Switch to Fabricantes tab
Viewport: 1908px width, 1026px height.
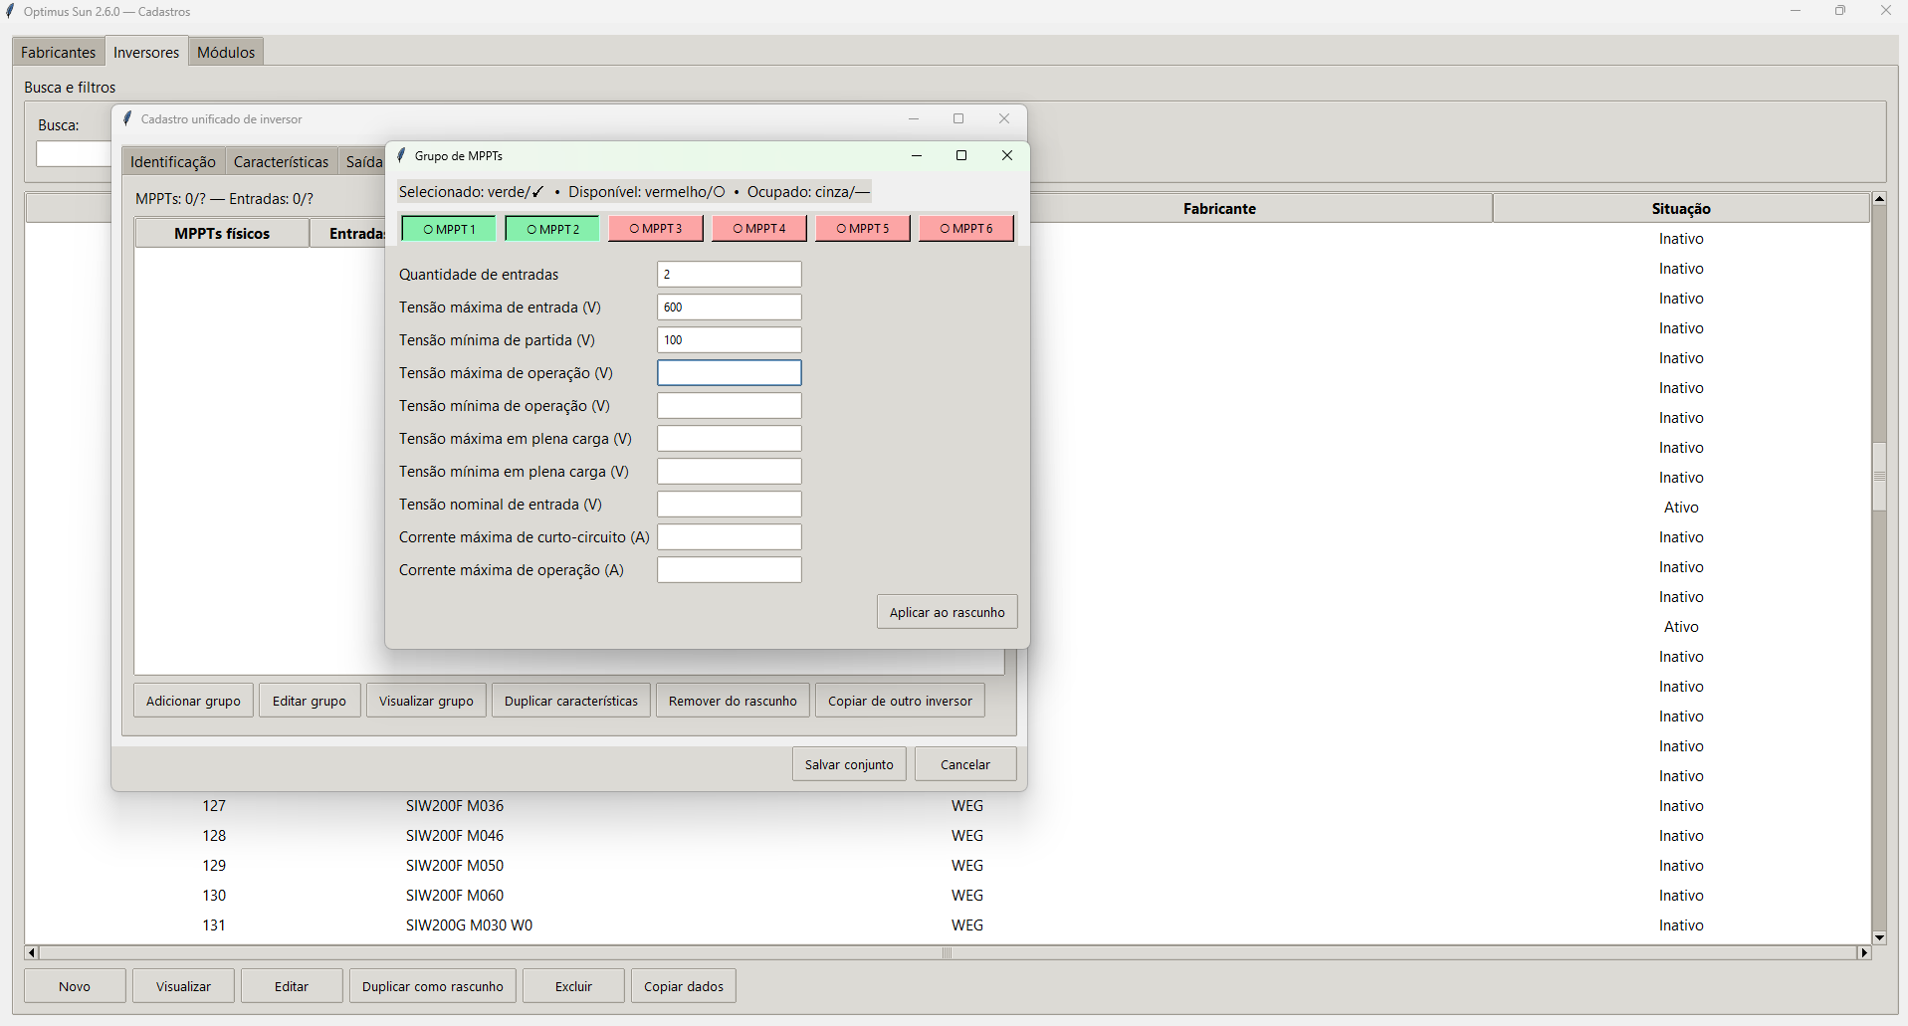[59, 53]
